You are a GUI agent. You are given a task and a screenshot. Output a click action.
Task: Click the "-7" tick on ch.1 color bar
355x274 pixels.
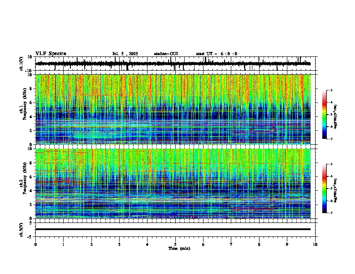330,139
